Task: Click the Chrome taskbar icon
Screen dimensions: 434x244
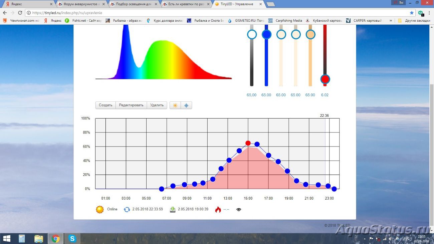Action: pyautogui.click(x=56, y=239)
